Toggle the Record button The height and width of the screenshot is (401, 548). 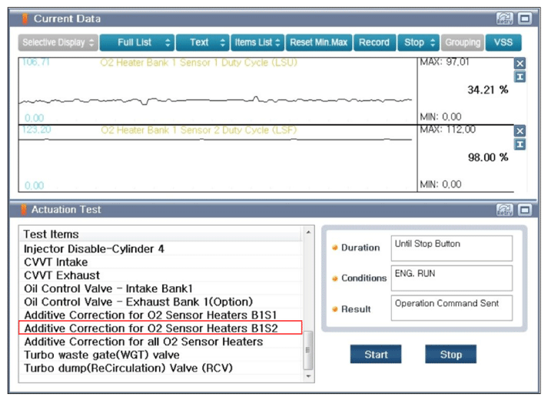click(374, 42)
